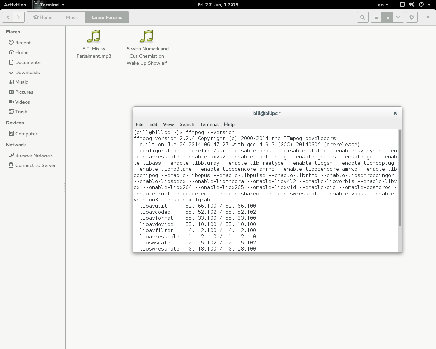Screen dimensions: 436x349
Task: Close the bill@billpc terminal window
Action: [395, 113]
